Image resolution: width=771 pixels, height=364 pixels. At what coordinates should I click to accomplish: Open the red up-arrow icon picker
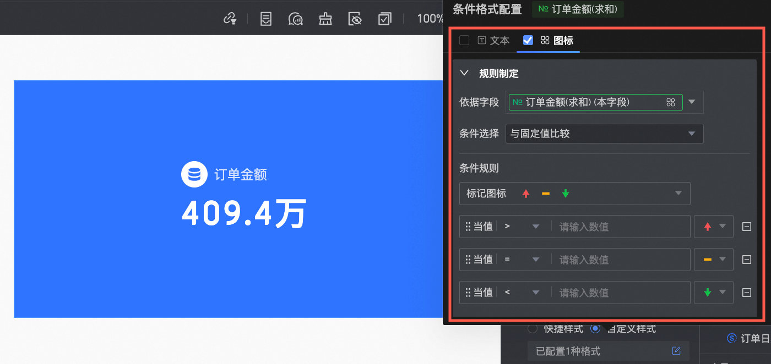714,227
